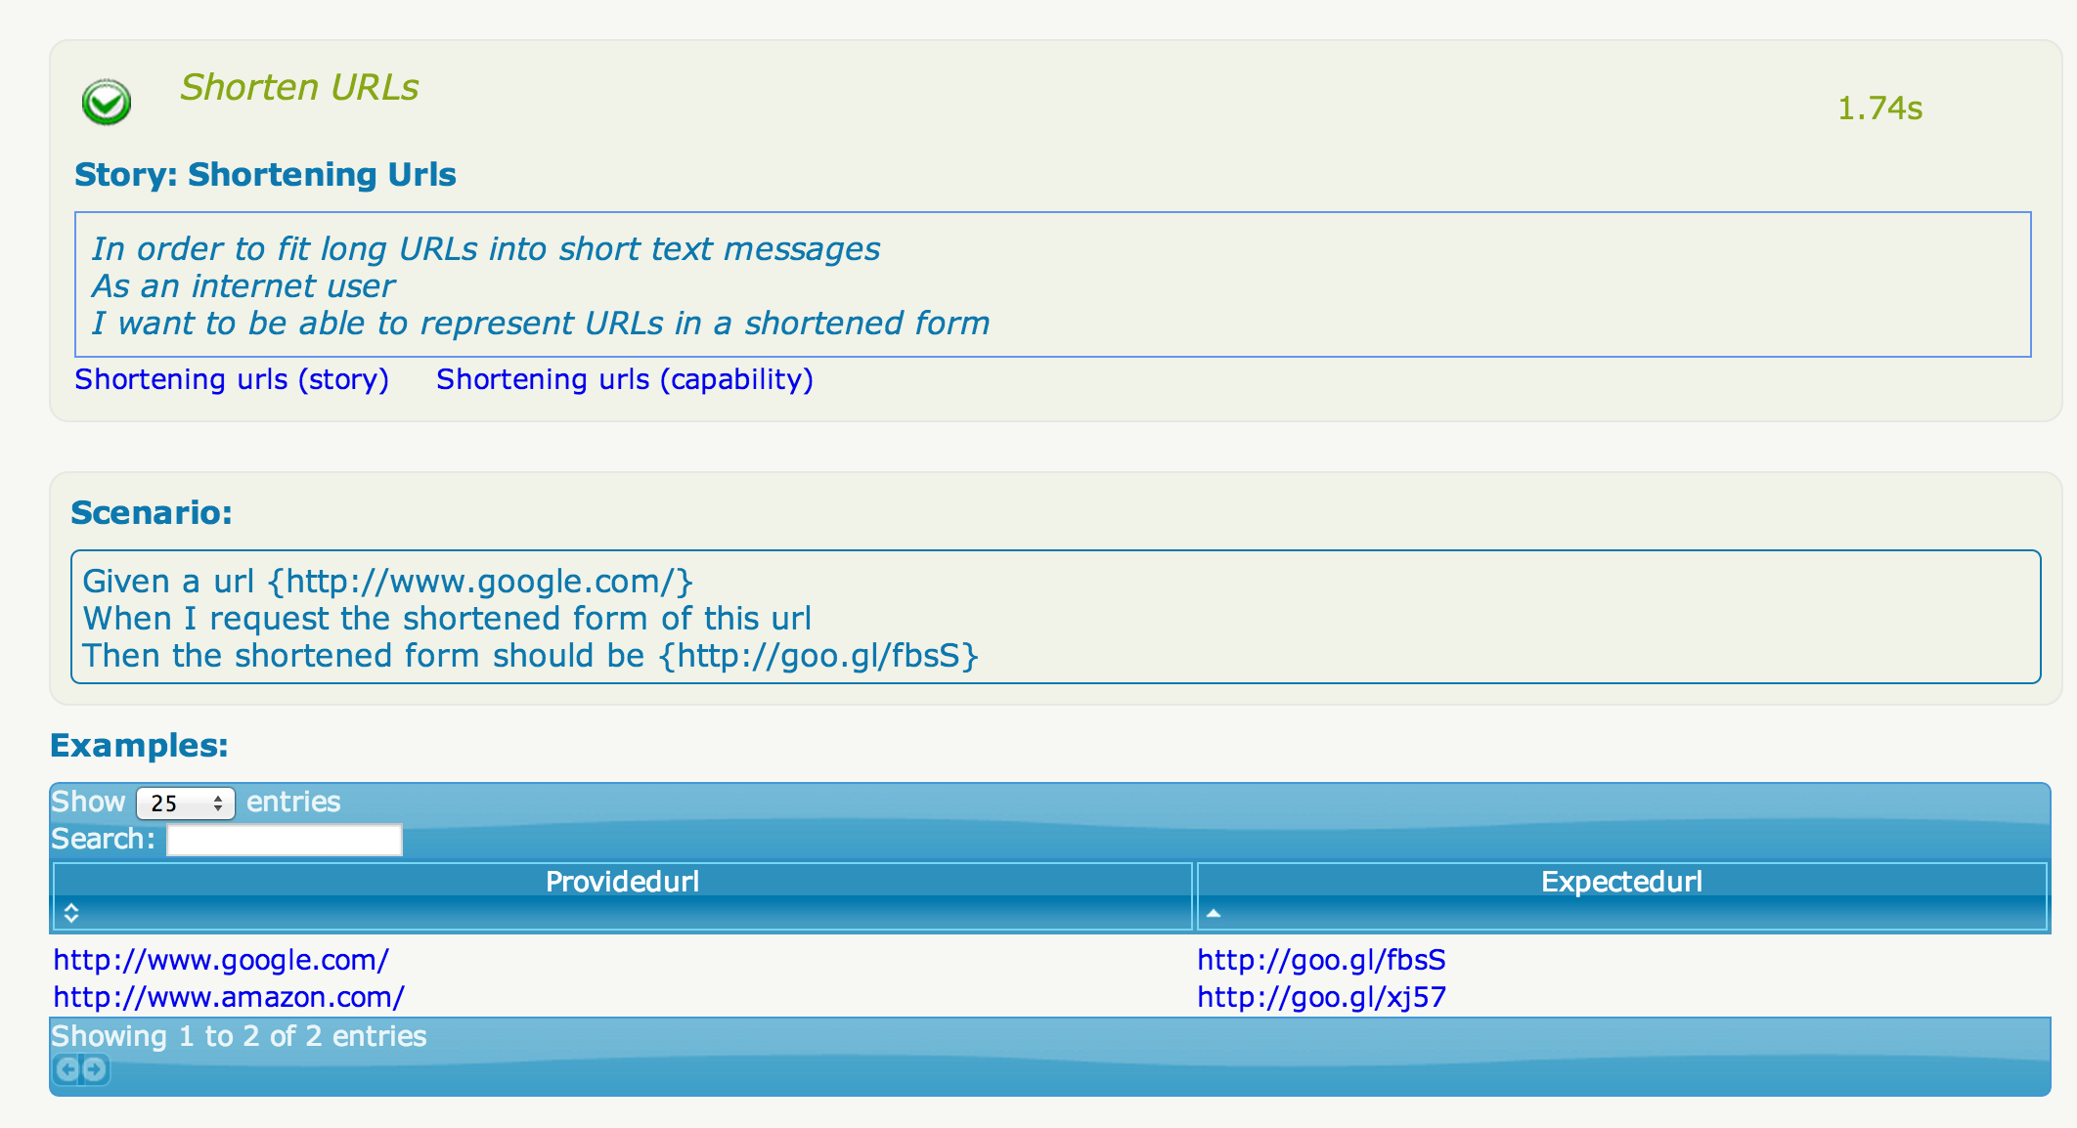2077x1128 pixels.
Task: Click 'Given a url' scenario step
Action: pyautogui.click(x=388, y=582)
